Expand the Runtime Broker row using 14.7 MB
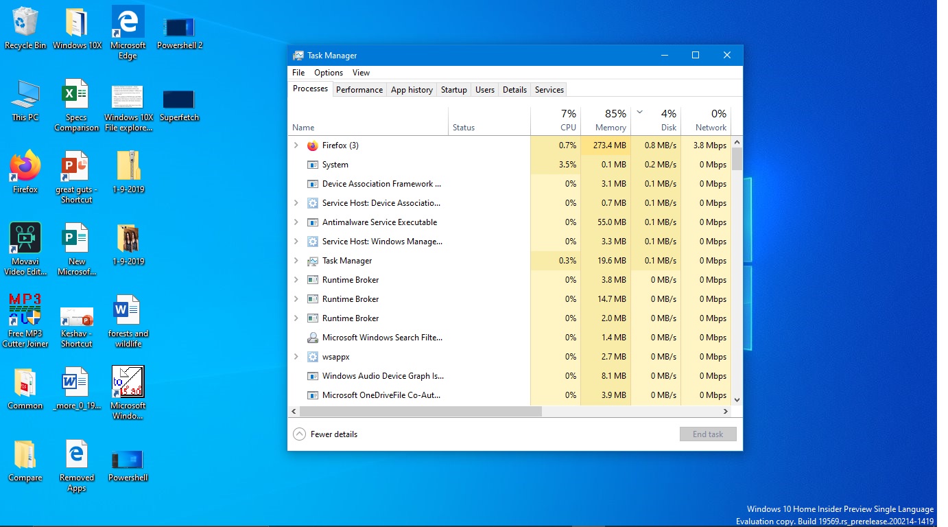The width and height of the screenshot is (948, 527). click(296, 299)
